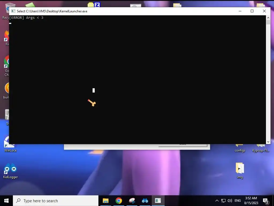Image resolution: width=274 pixels, height=206 pixels.
Task: Open the configs folder on desktop
Action: 240,148
